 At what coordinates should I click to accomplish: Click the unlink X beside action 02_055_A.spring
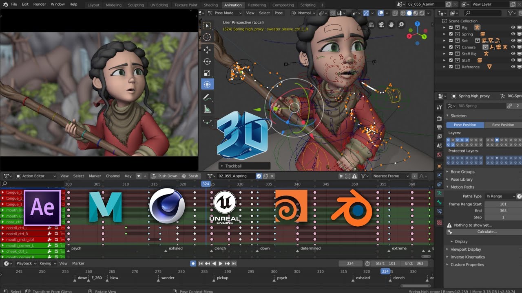coord(272,176)
